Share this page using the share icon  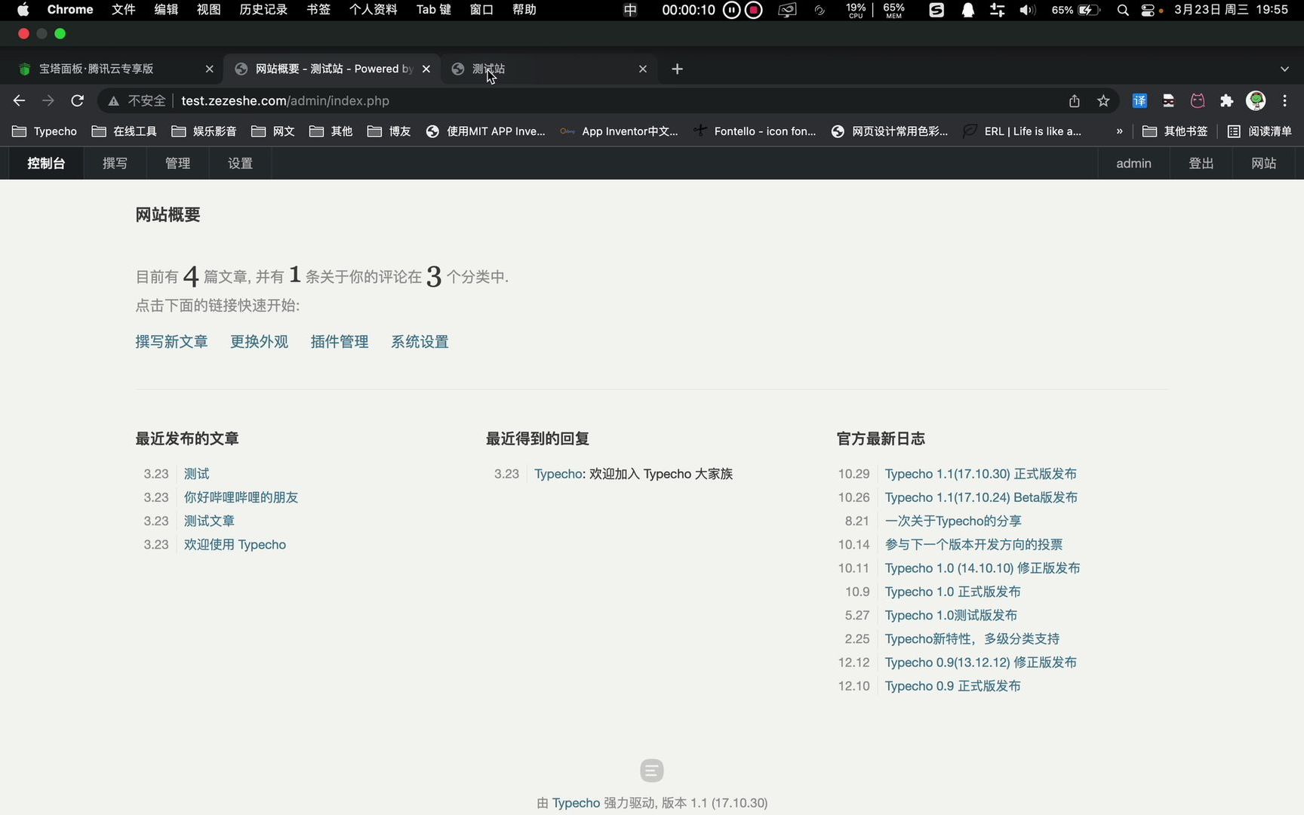1075,100
